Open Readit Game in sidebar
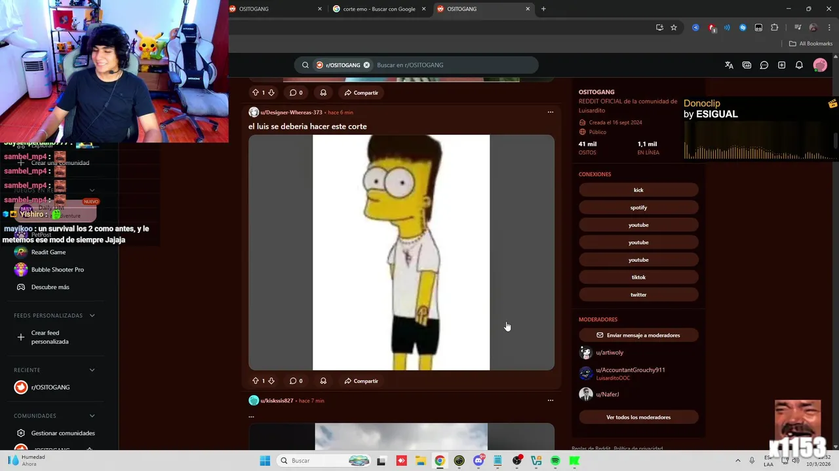This screenshot has width=839, height=471. point(49,252)
